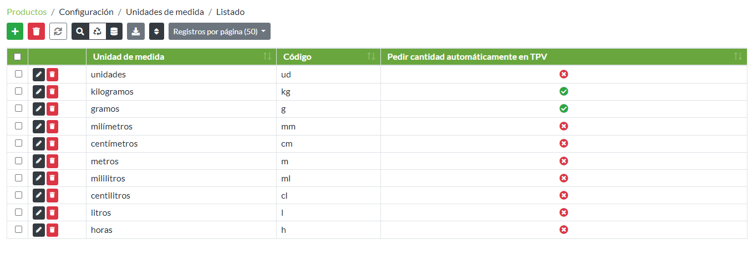Toggle the select-all header checkbox

click(18, 56)
